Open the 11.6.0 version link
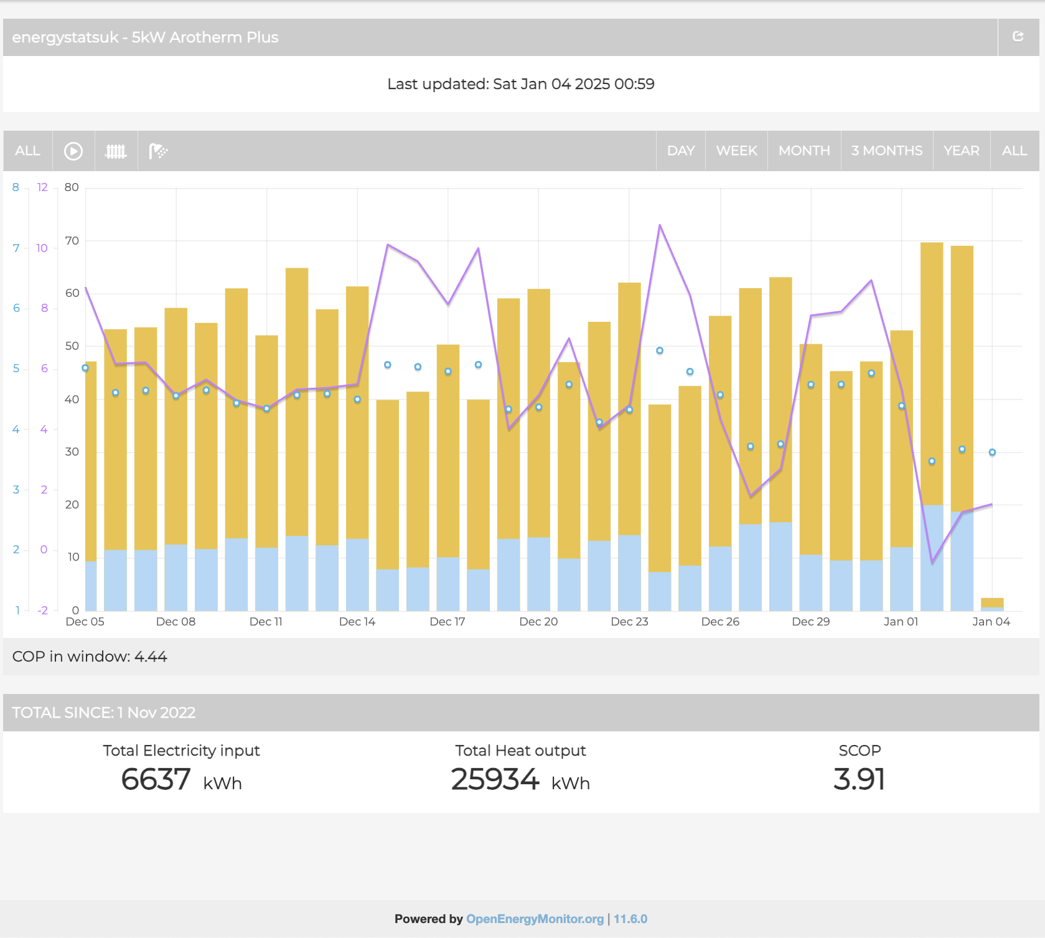 (630, 919)
